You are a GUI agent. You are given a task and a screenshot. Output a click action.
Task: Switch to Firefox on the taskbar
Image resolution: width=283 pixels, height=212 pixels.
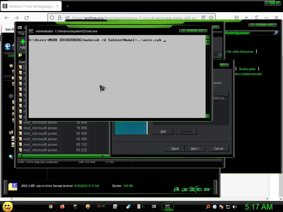pos(62,206)
